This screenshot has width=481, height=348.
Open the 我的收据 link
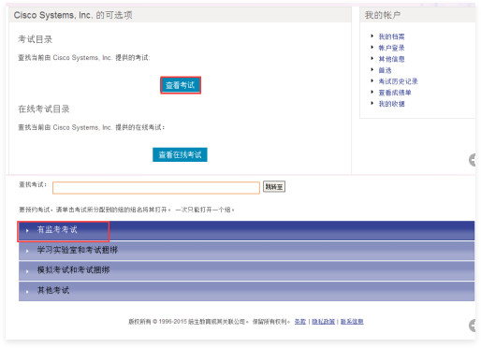(391, 104)
